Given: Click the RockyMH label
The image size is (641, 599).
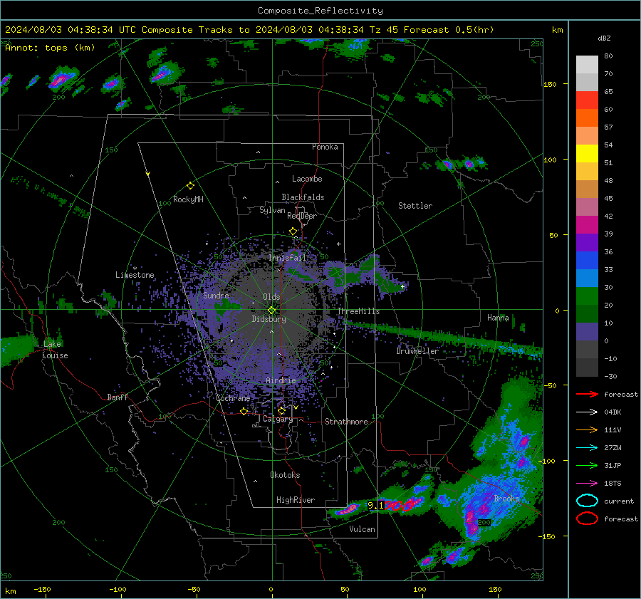Looking at the screenshot, I should pyautogui.click(x=188, y=199).
